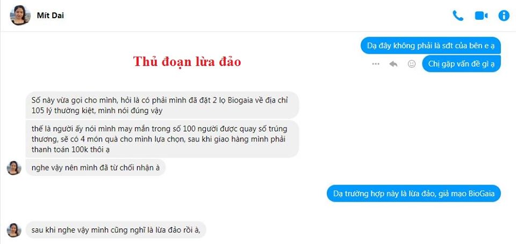Start a voice call with Mít Dai
The image size is (516, 244).
pyautogui.click(x=458, y=16)
